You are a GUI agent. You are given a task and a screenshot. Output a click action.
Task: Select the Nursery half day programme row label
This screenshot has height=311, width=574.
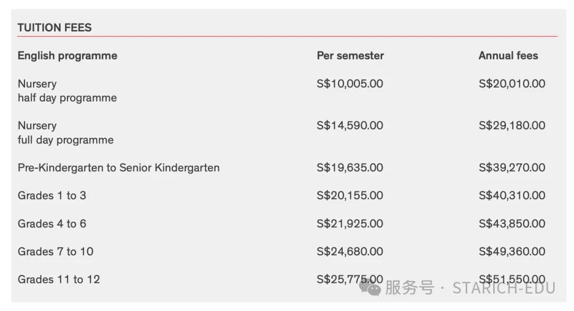(x=67, y=91)
